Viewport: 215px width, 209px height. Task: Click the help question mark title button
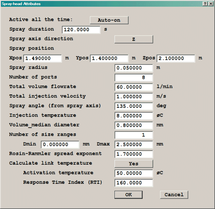[x=205, y=4]
